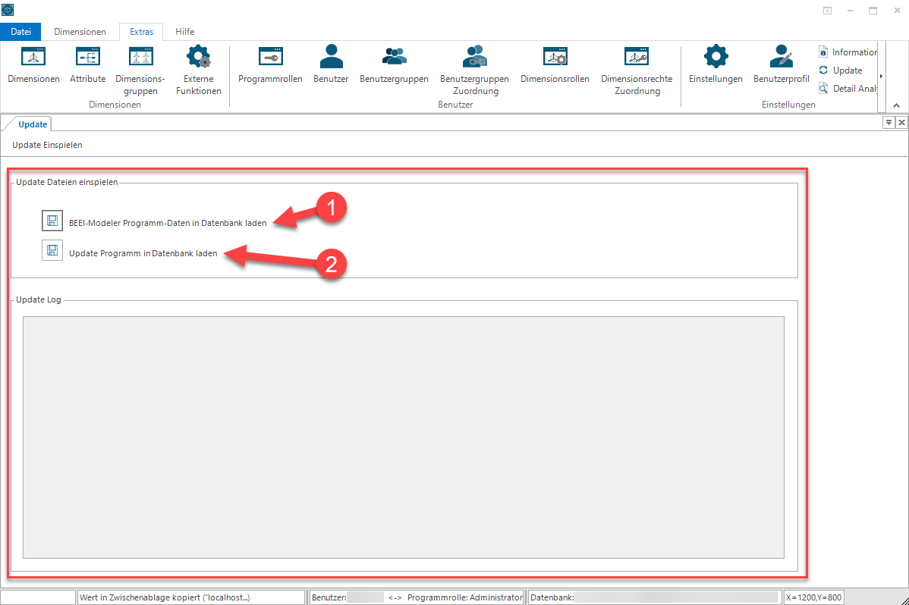Click the Datenbank status bar field
This screenshot has width=909, height=605.
pos(655,597)
